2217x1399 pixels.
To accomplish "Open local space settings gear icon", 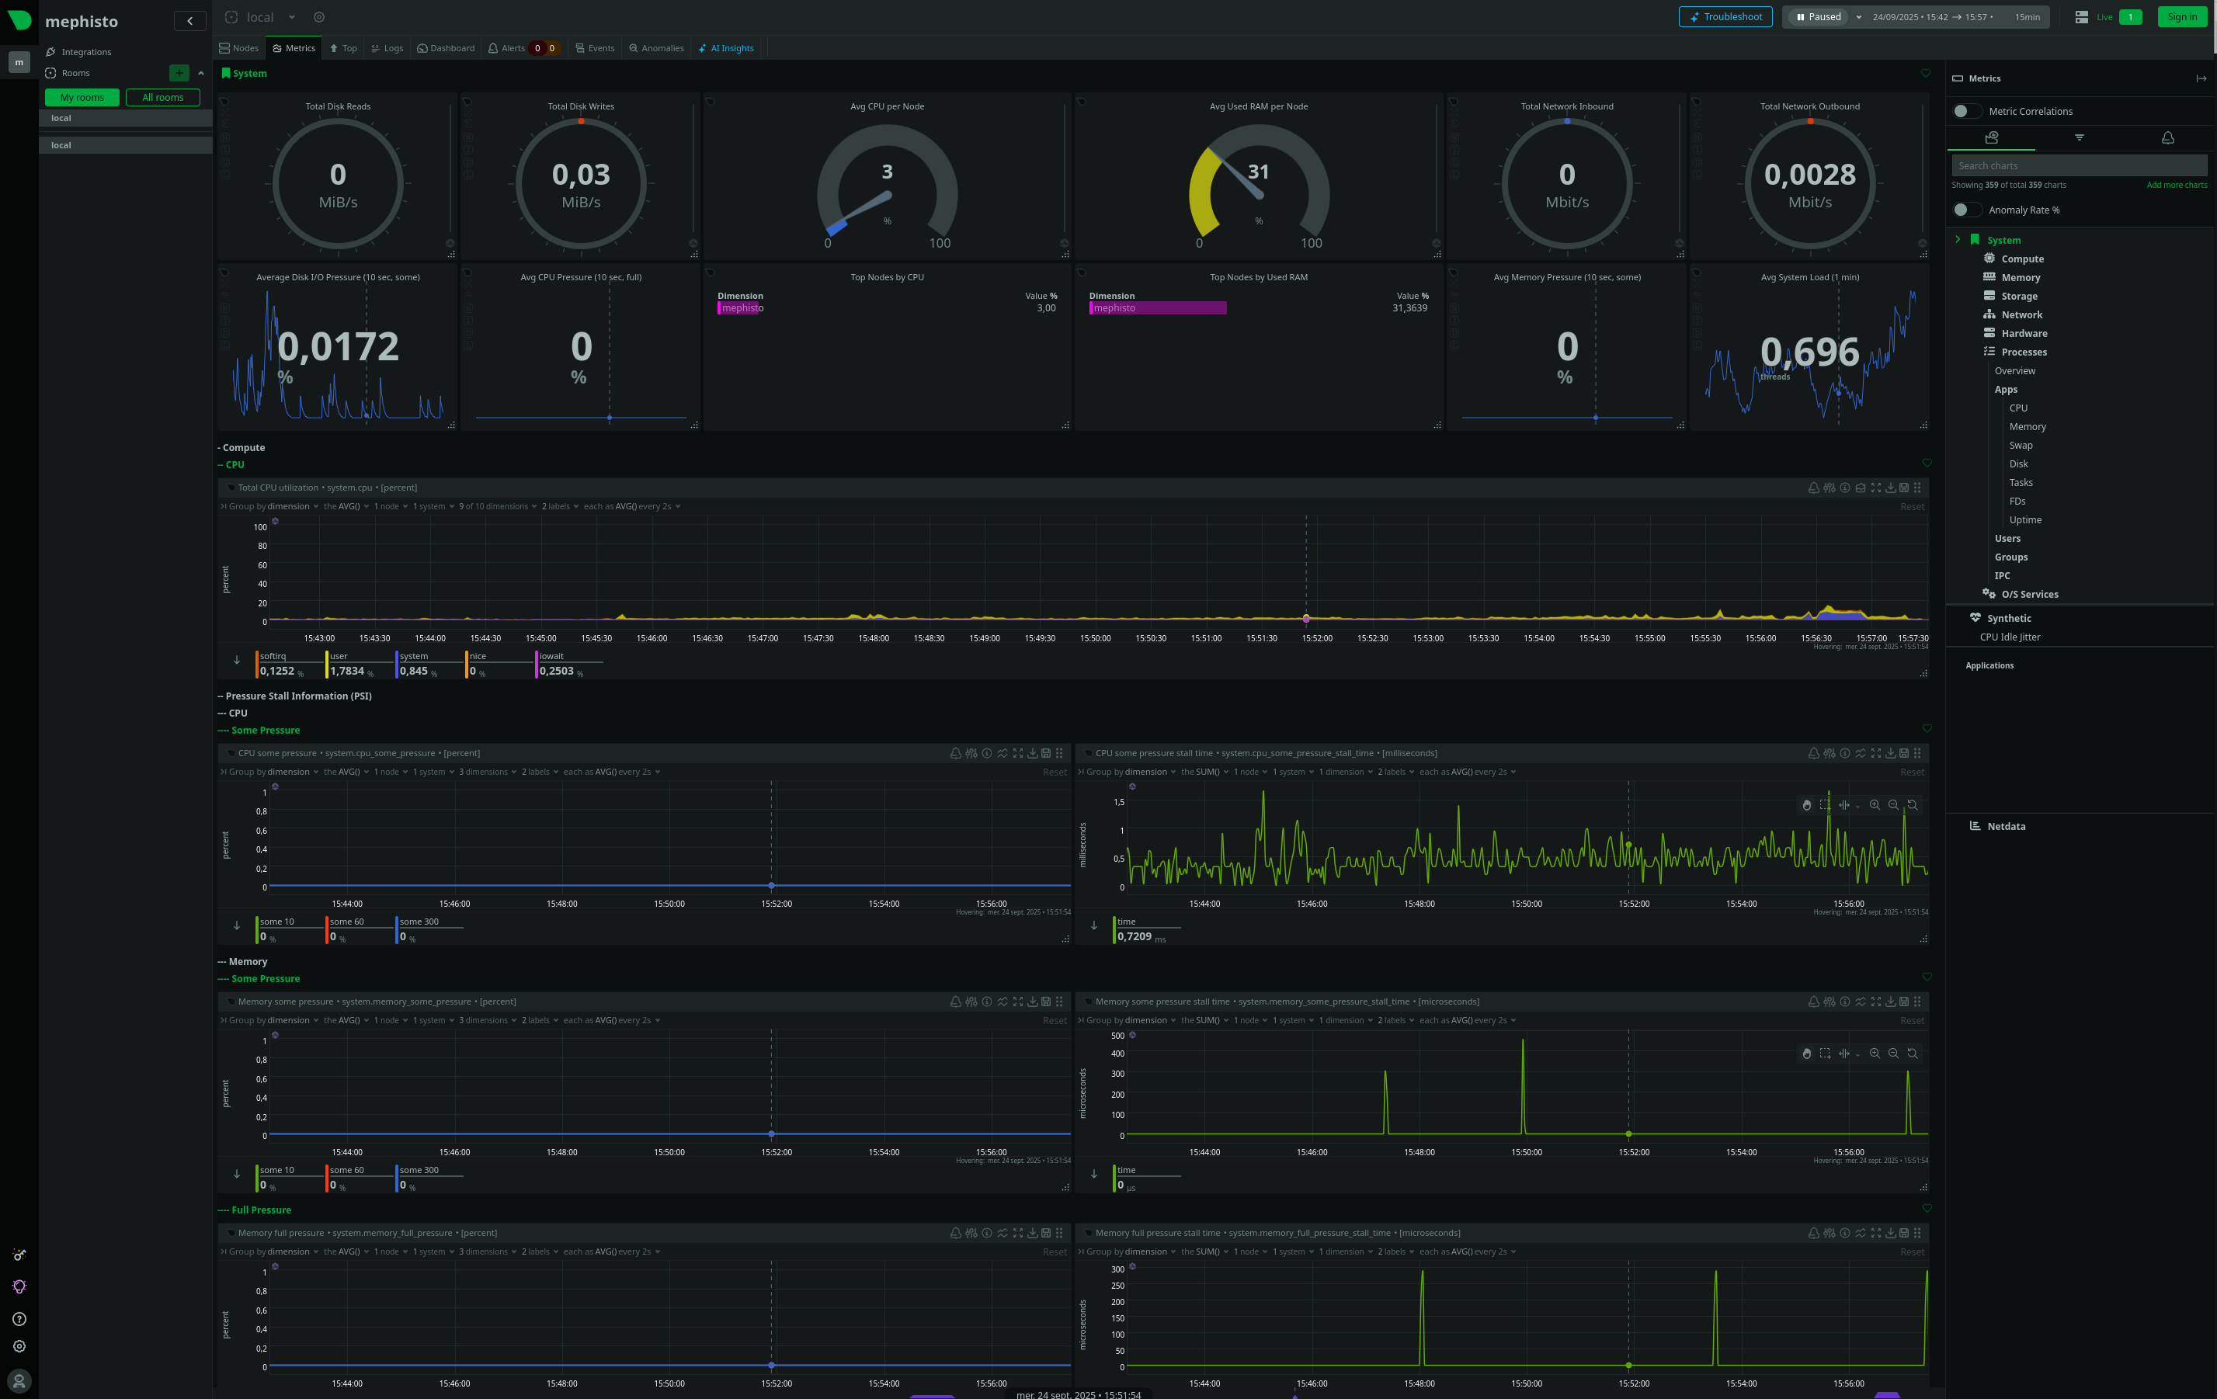I will point(318,18).
